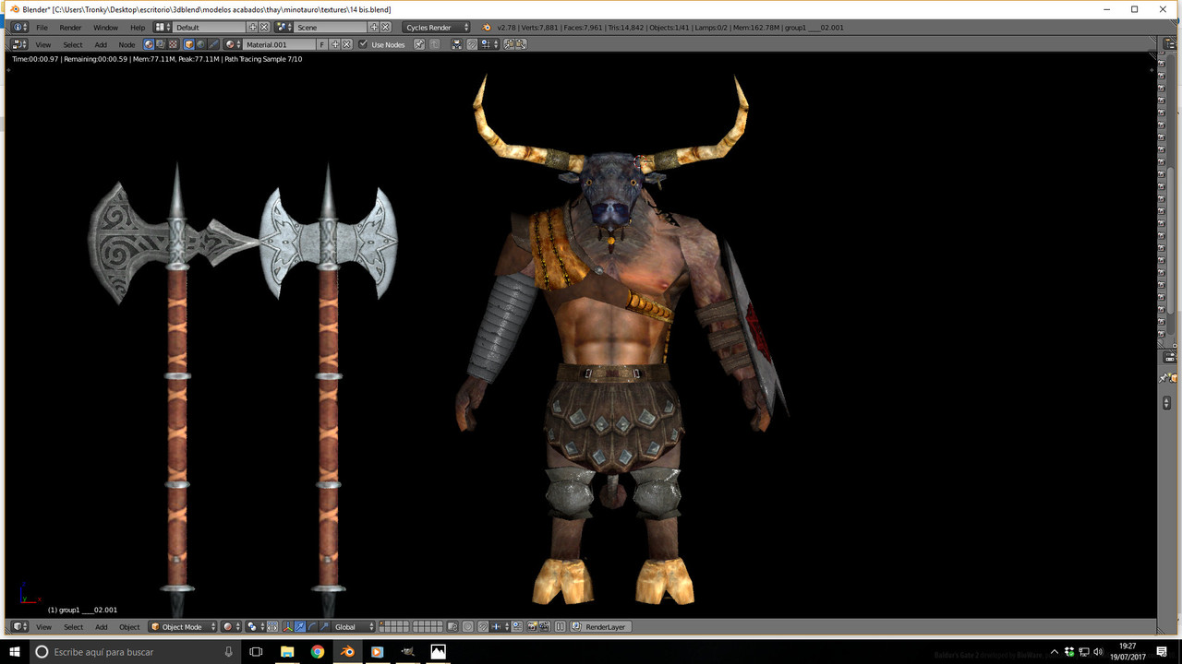Open the Object Mode dropdown
This screenshot has height=664, width=1182.
tap(183, 627)
